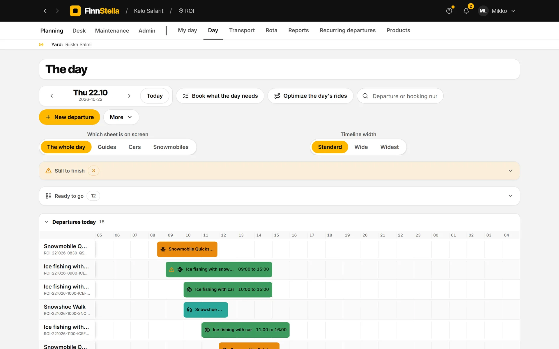
Task: Click the warning triangle in Still to finish
Action: click(49, 171)
